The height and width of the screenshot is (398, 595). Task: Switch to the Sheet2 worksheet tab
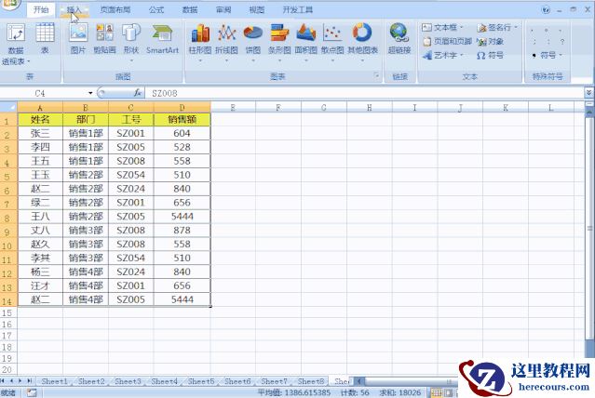[91, 381]
